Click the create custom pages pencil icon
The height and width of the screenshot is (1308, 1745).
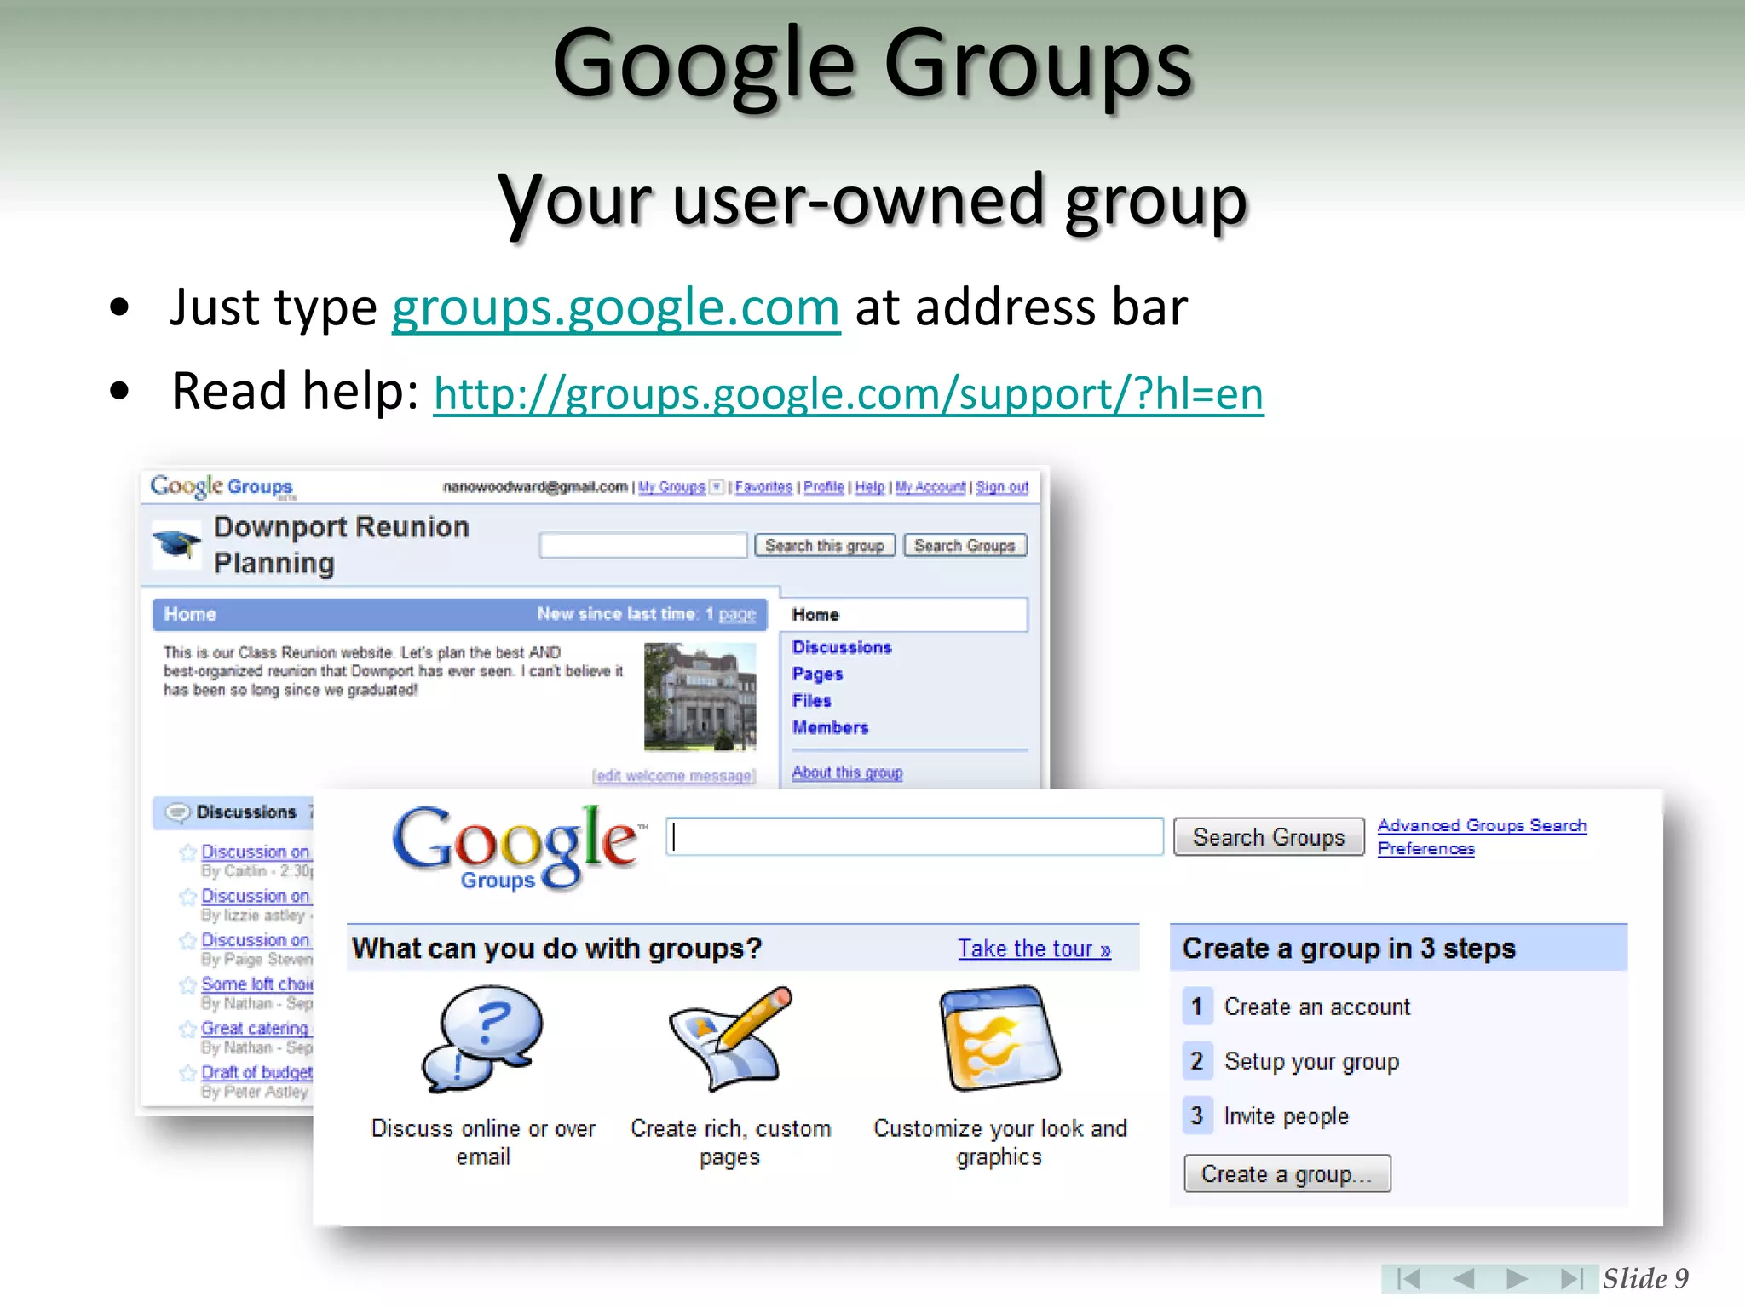(x=731, y=1039)
